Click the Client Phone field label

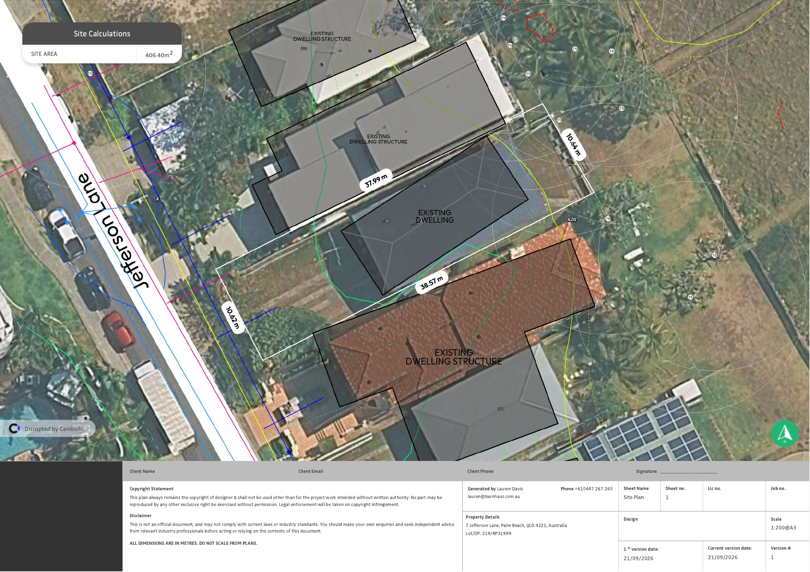coord(480,471)
